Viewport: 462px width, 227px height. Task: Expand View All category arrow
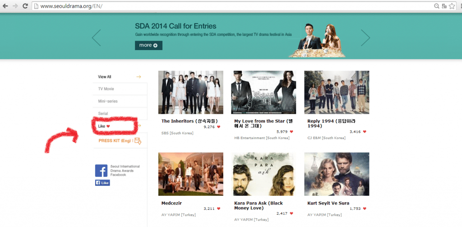point(139,77)
